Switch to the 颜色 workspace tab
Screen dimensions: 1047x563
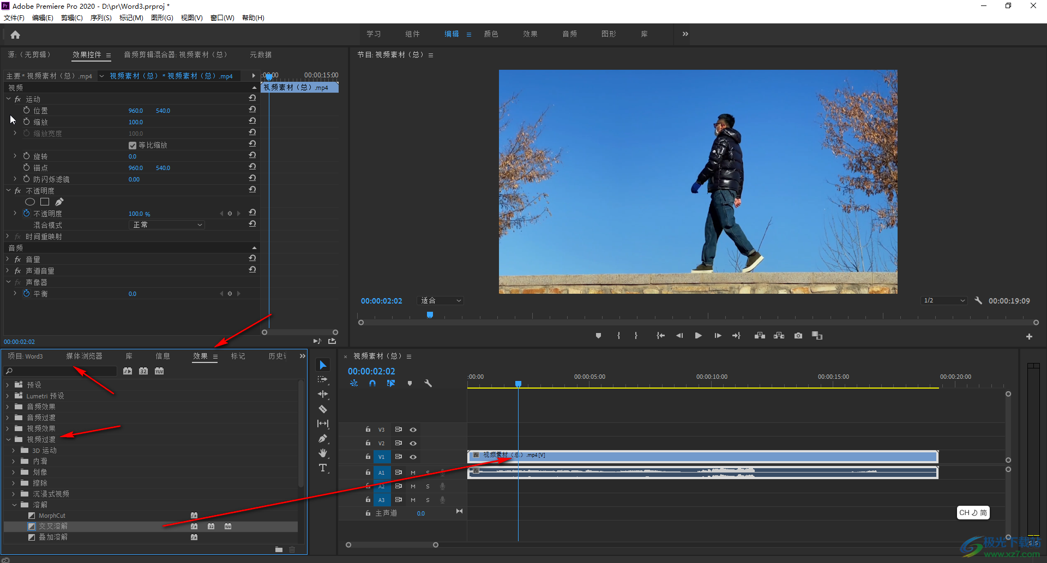point(491,34)
